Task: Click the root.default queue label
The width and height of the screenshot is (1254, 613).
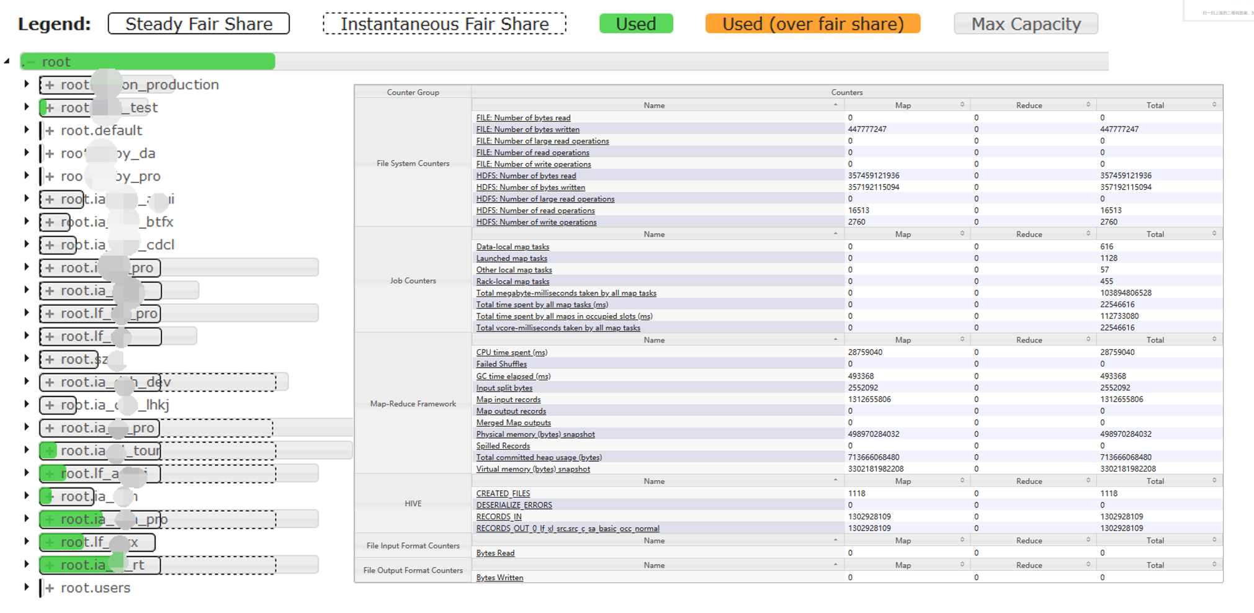Action: (102, 130)
